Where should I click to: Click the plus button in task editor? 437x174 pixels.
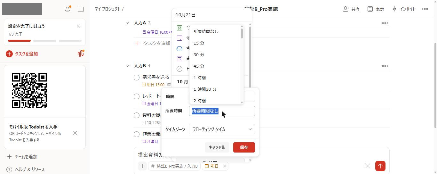tap(142, 166)
